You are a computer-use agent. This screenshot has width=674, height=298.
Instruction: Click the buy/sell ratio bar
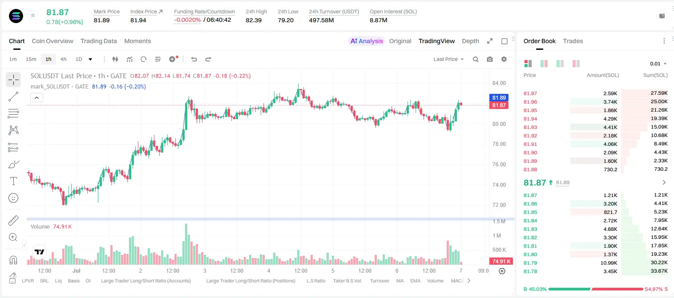[x=596, y=289]
